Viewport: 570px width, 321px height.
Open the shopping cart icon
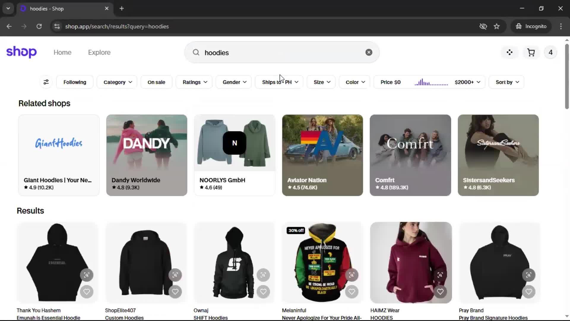coord(531,53)
